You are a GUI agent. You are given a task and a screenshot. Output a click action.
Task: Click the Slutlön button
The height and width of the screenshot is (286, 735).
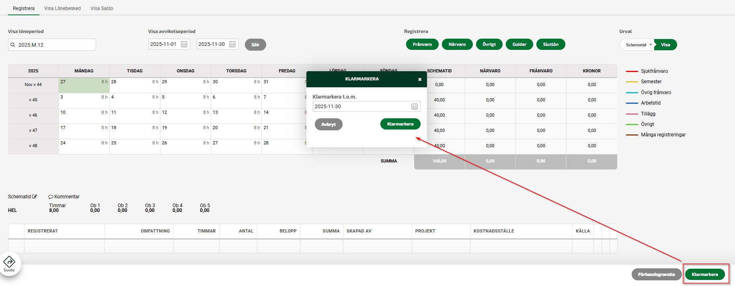point(550,44)
